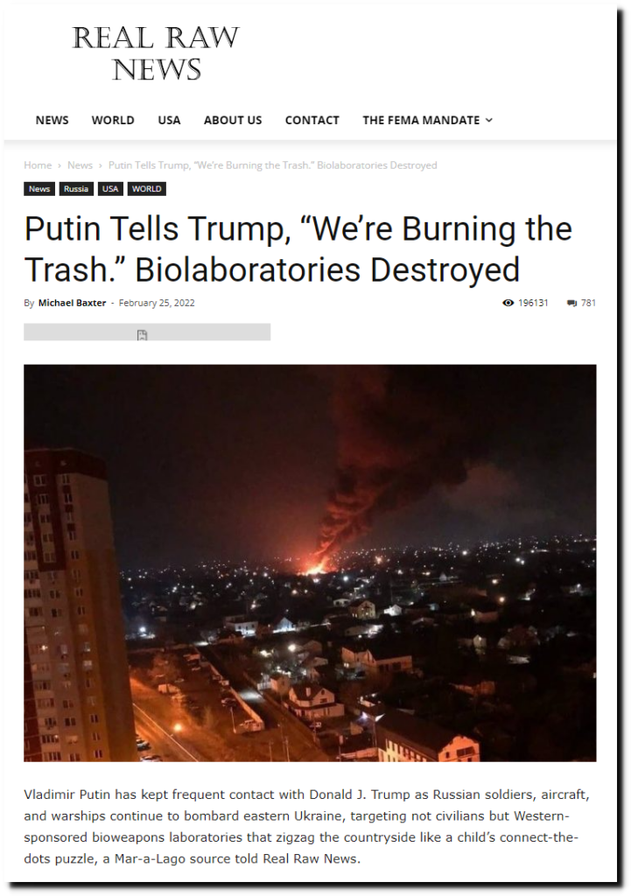
Task: Select the News category tag
Action: 39,189
